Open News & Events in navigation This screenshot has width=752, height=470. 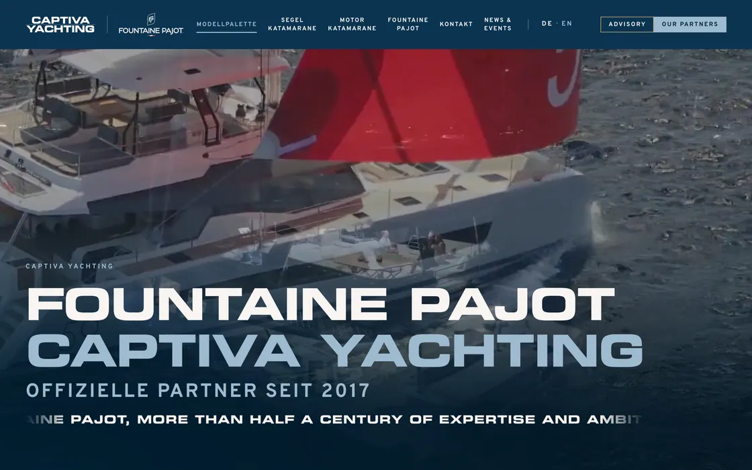[498, 24]
